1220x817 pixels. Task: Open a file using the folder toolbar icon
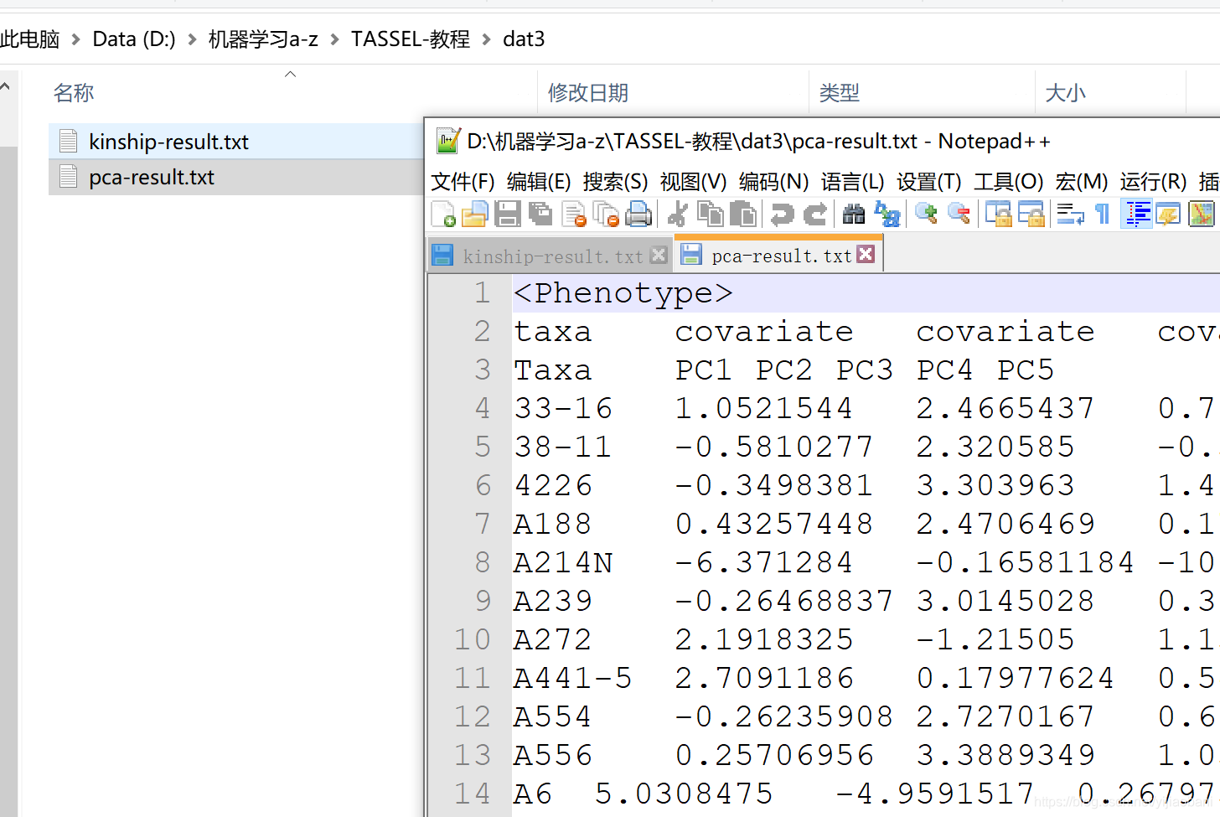(x=475, y=214)
